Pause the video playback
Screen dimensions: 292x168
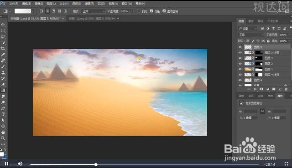pos(6,163)
